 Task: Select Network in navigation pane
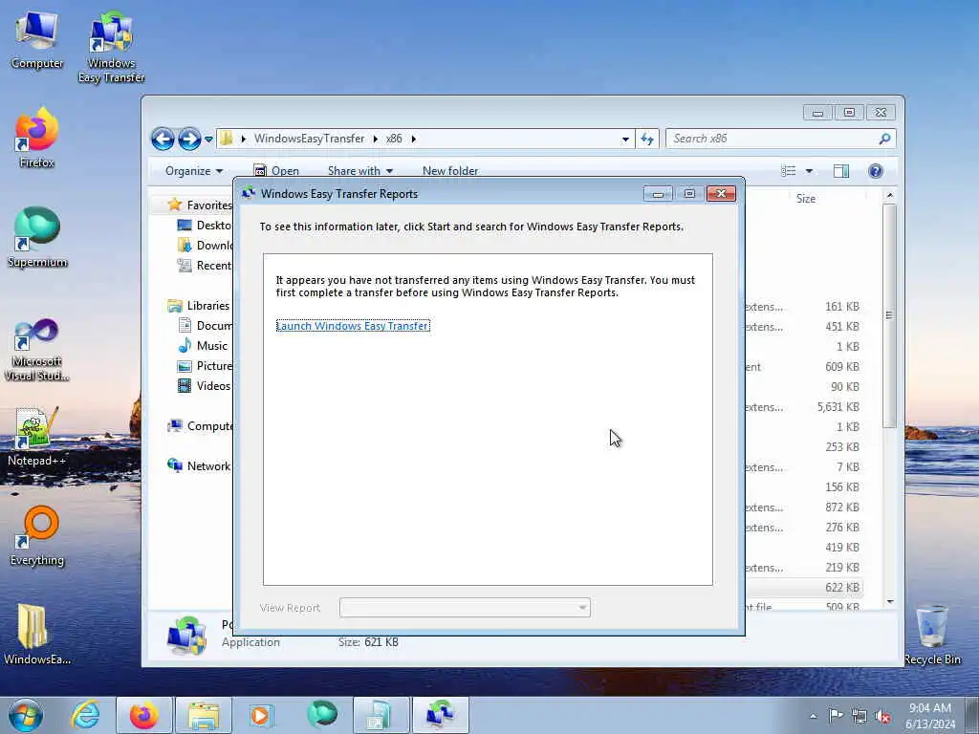(199, 466)
